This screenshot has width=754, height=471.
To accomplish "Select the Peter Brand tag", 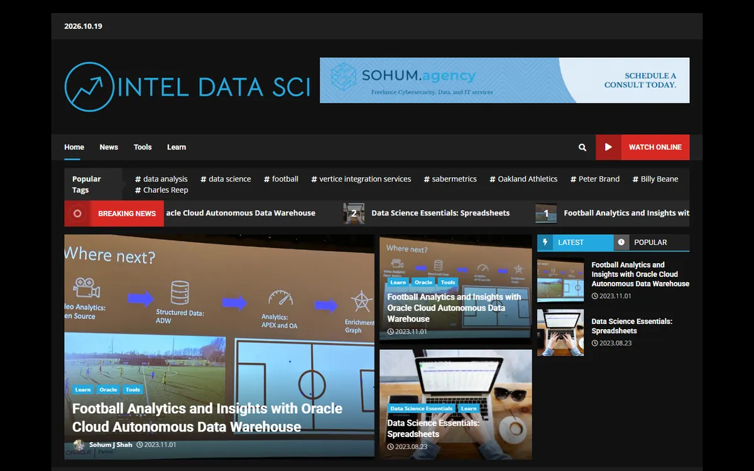I will point(595,179).
